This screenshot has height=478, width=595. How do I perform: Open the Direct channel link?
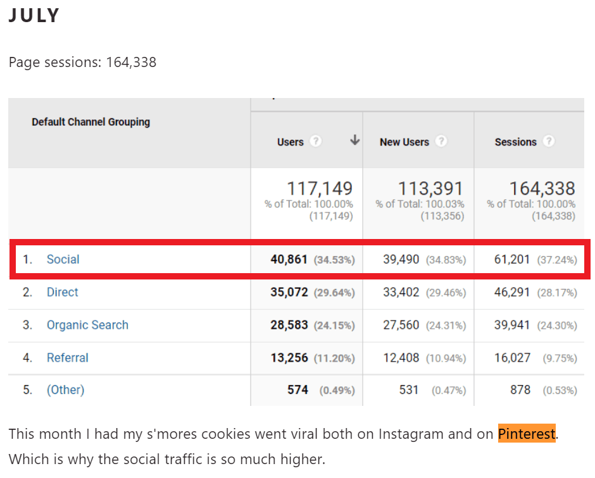(x=62, y=292)
